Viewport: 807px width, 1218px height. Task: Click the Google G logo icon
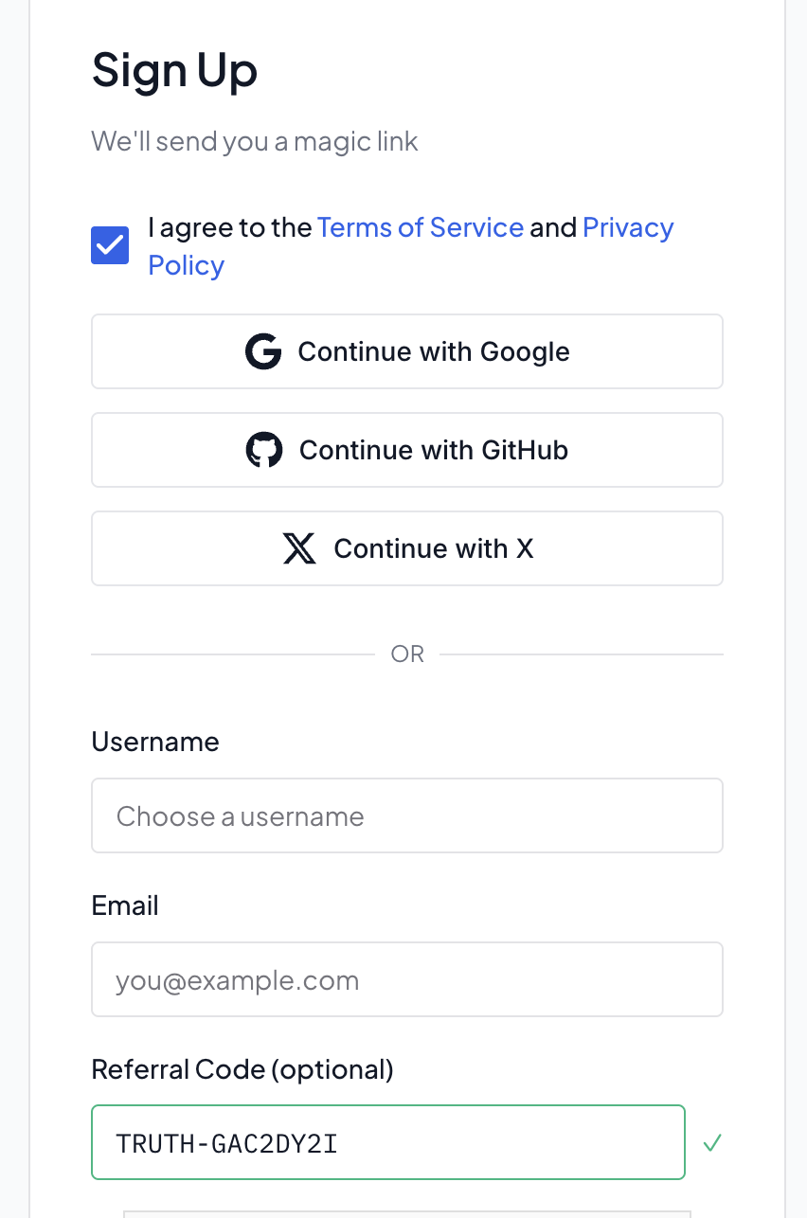point(263,351)
